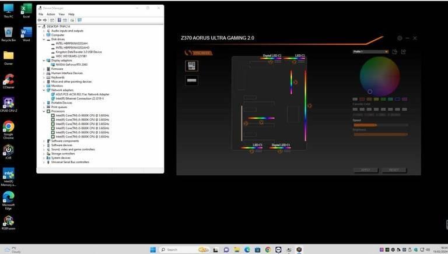Expand the Monitors node

click(x=44, y=86)
